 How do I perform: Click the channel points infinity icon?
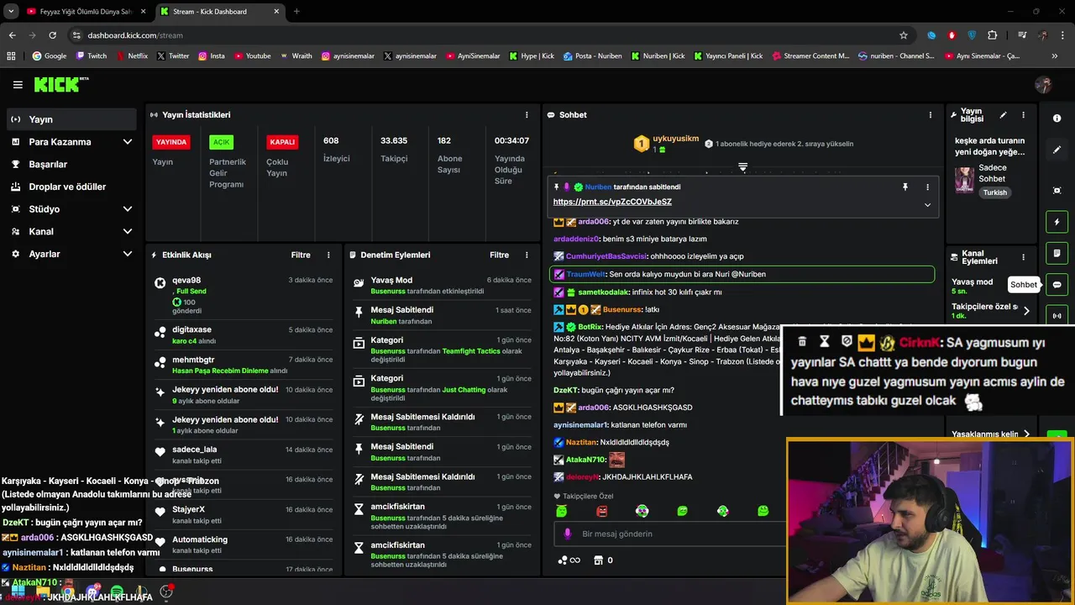point(569,560)
